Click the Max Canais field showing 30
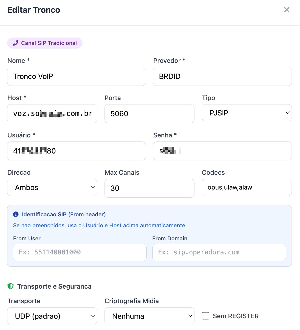The width and height of the screenshot is (300, 330). (x=149, y=188)
